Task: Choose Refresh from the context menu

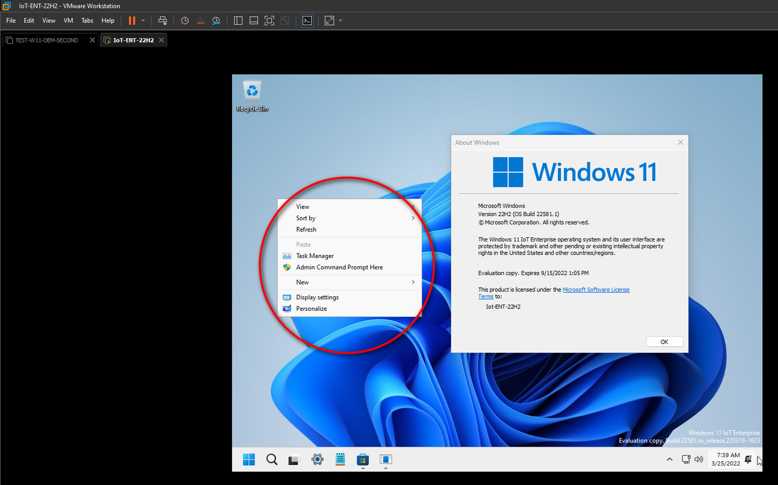Action: tap(349, 229)
